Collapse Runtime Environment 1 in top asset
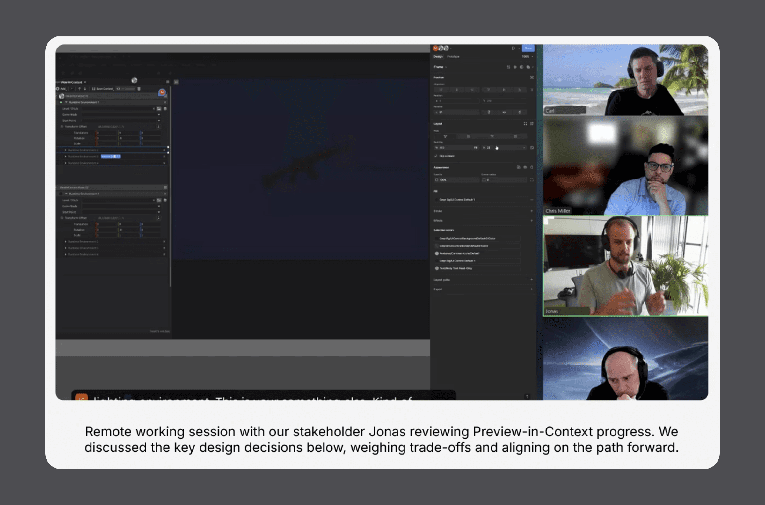 66,102
